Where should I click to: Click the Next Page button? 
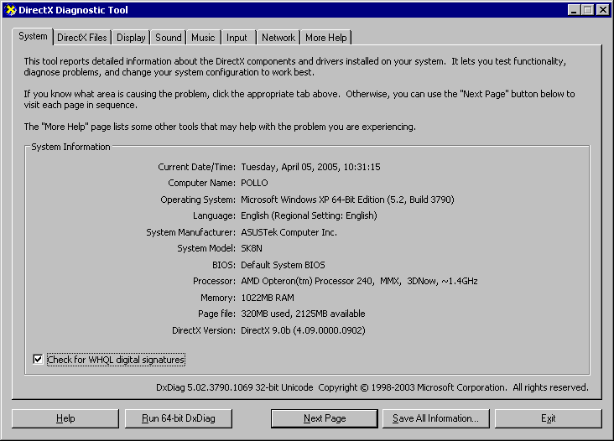[325, 418]
